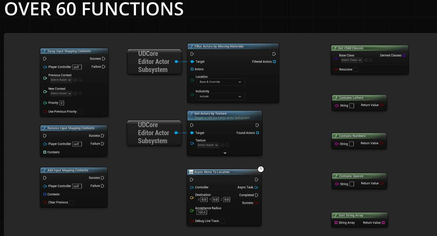Click the Filtered Actors array output pin

(x=274, y=62)
